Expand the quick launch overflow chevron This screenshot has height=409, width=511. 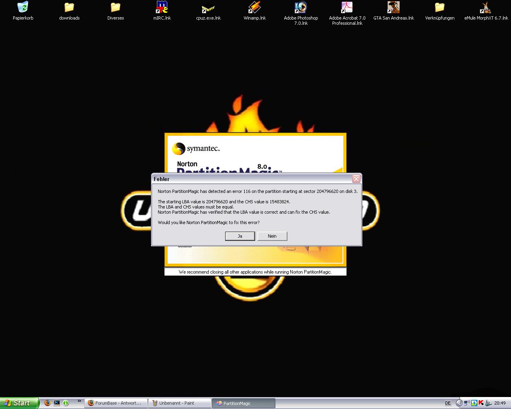point(79,401)
